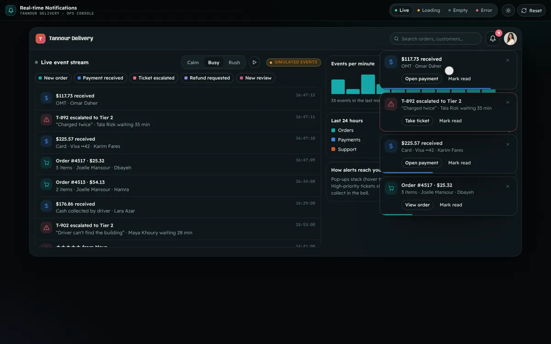Toggle the Ticket escalated filter chip
This screenshot has width=551, height=344.
(x=153, y=78)
